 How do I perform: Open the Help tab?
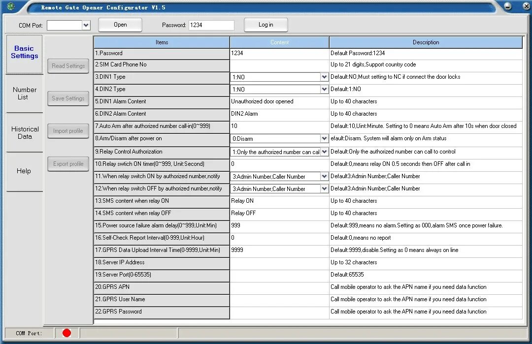[x=25, y=171]
